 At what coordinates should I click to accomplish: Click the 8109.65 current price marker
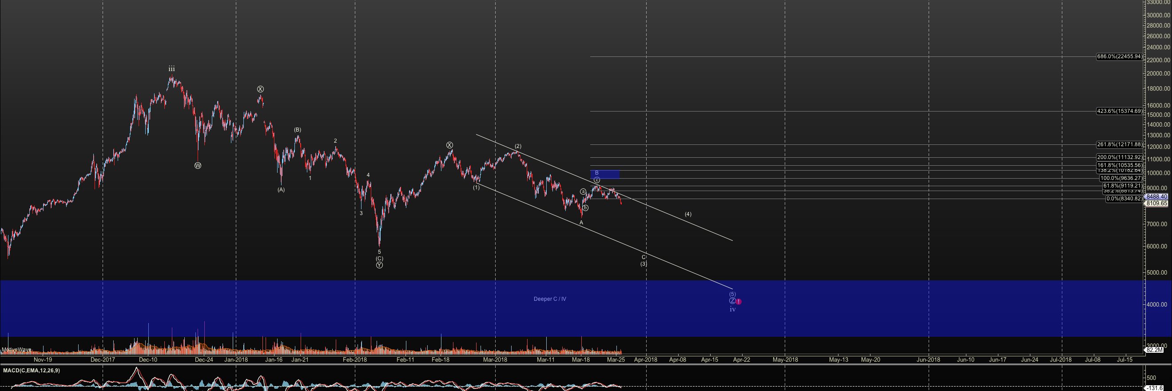coord(1156,203)
